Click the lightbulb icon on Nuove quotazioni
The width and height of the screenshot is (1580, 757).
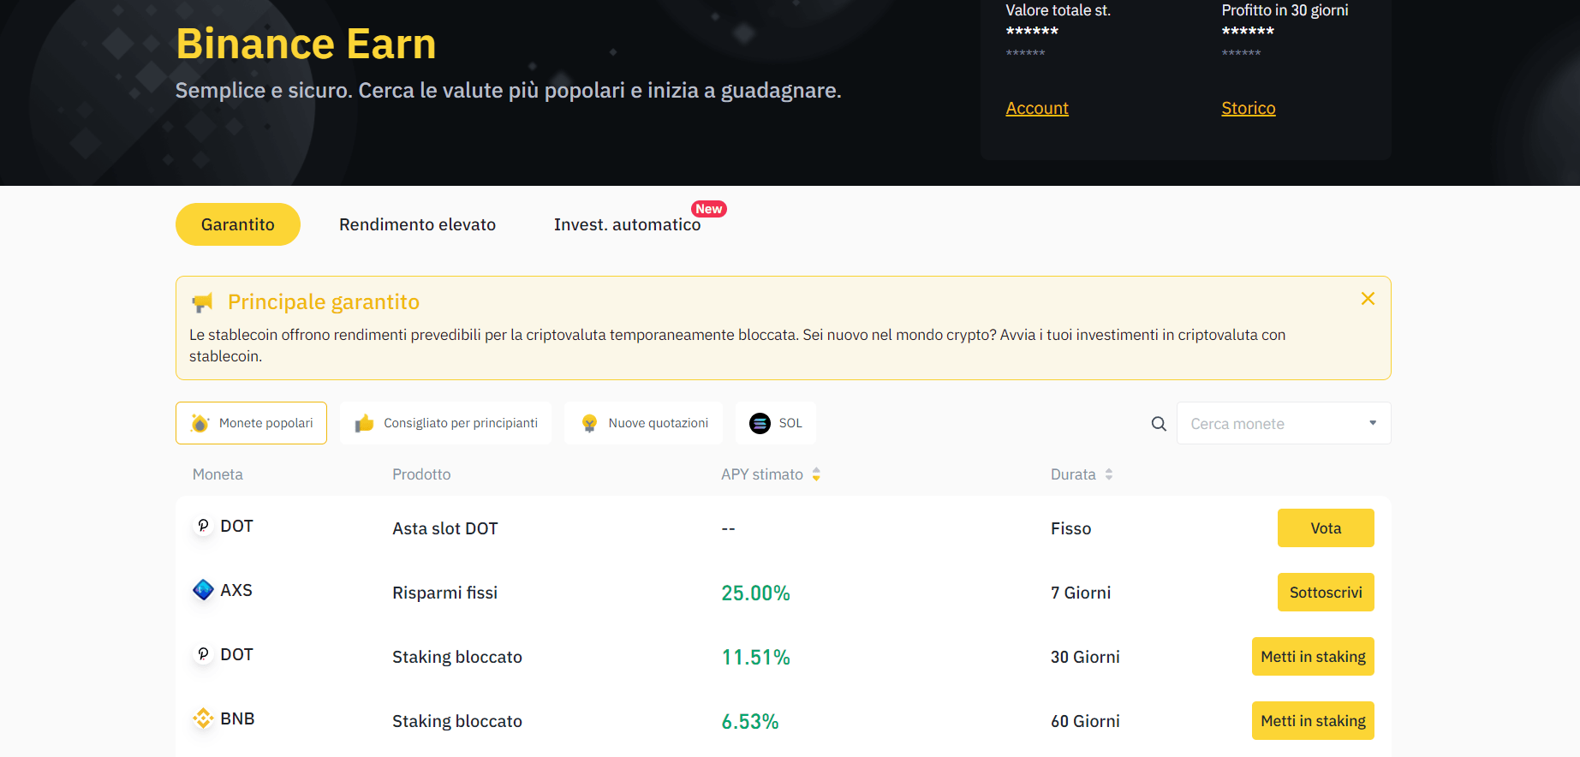click(x=589, y=423)
